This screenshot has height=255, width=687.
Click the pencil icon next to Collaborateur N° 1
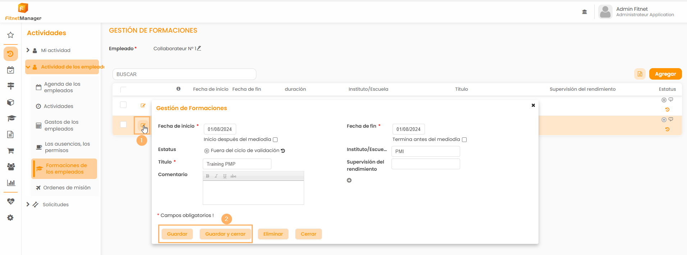[x=199, y=48]
